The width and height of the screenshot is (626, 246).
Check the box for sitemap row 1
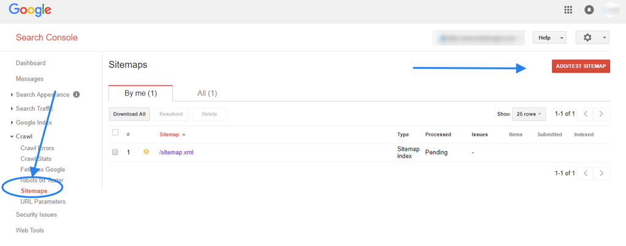[116, 153]
